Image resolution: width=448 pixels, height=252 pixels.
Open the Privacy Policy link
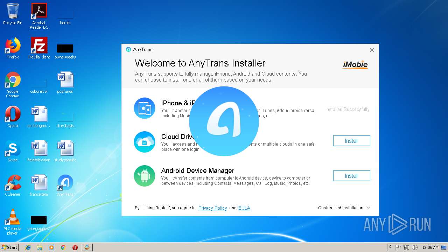coord(213,208)
